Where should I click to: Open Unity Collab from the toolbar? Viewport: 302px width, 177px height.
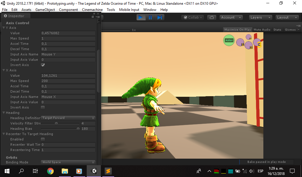point(192,17)
